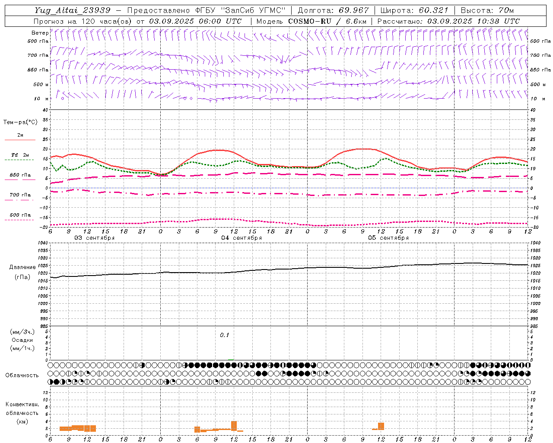Click the 0.1 precipitation value
Viewport: 553px width, 443px height.
pos(225,335)
